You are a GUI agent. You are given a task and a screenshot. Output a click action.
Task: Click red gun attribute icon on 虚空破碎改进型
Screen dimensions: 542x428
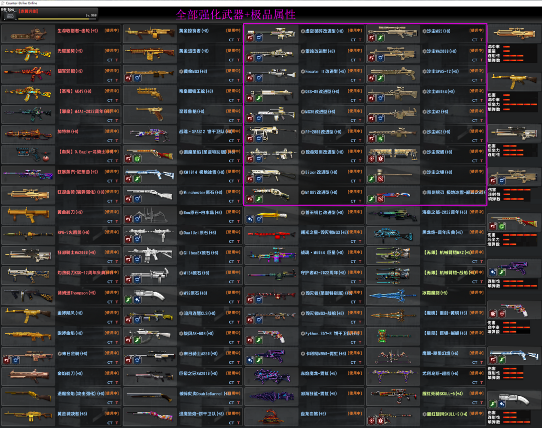click(x=250, y=38)
